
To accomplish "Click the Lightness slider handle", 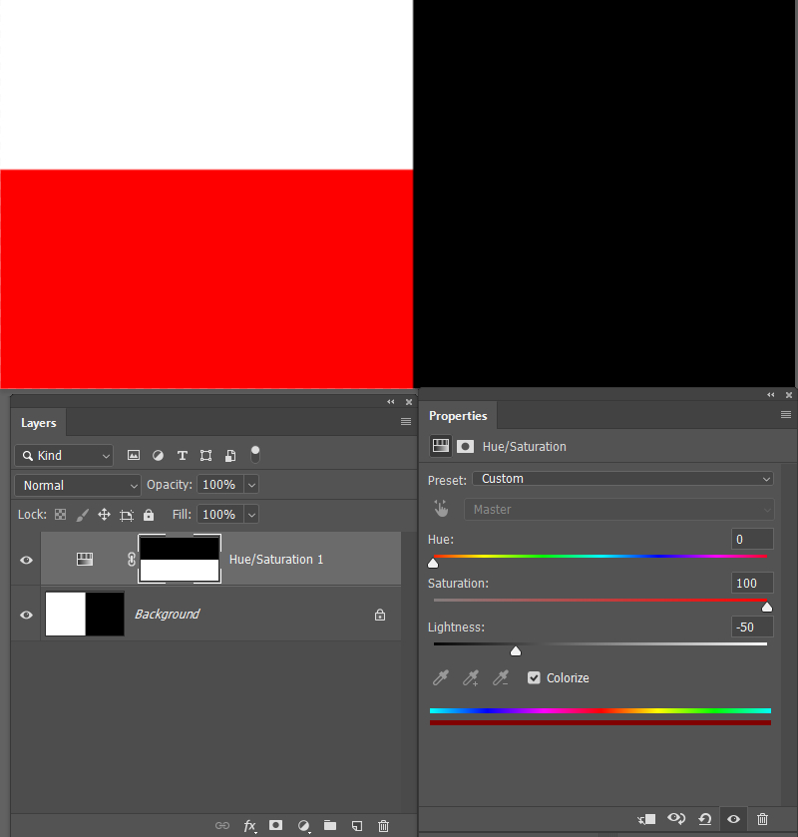I will 516,650.
